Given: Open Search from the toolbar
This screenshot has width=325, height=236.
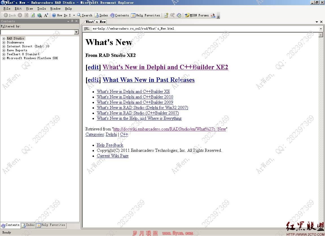Looking at the screenshot, I should tap(85, 15).
